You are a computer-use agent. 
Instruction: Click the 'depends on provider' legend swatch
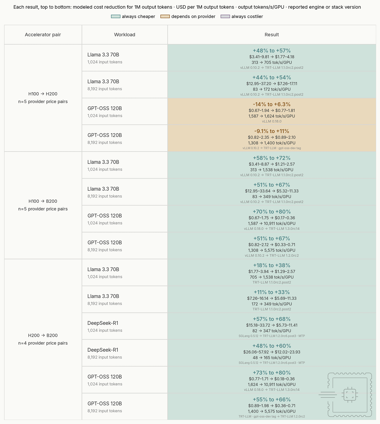pyautogui.click(x=165, y=16)
